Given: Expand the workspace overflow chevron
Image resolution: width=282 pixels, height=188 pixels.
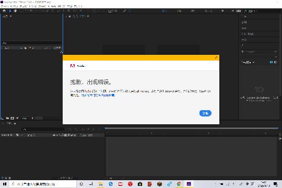Looking at the screenshot, I should 233,11.
